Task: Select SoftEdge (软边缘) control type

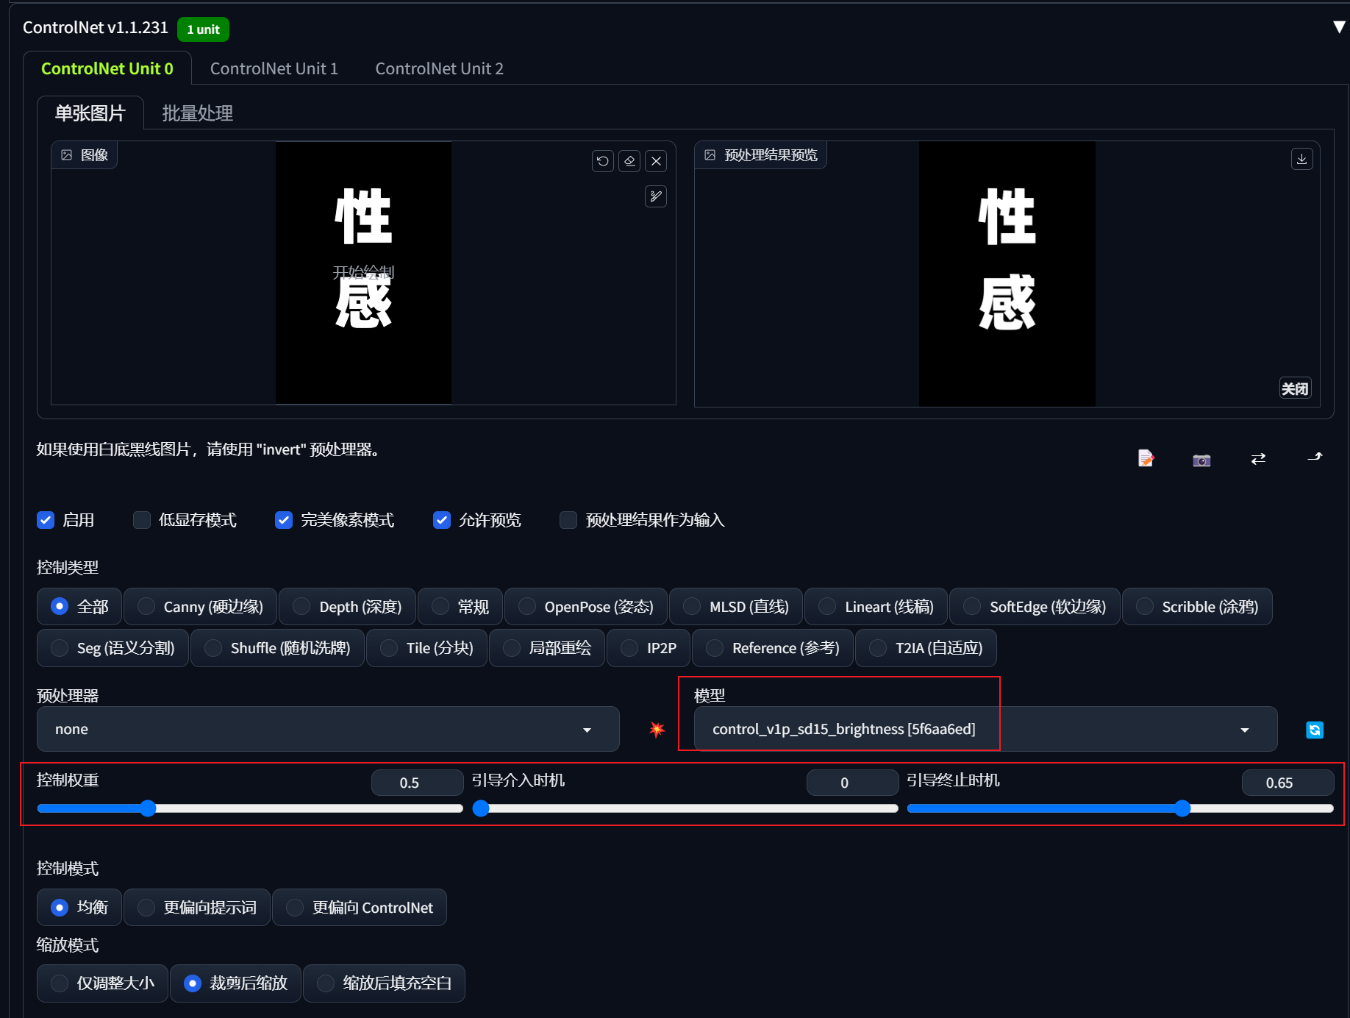Action: pyautogui.click(x=1035, y=607)
